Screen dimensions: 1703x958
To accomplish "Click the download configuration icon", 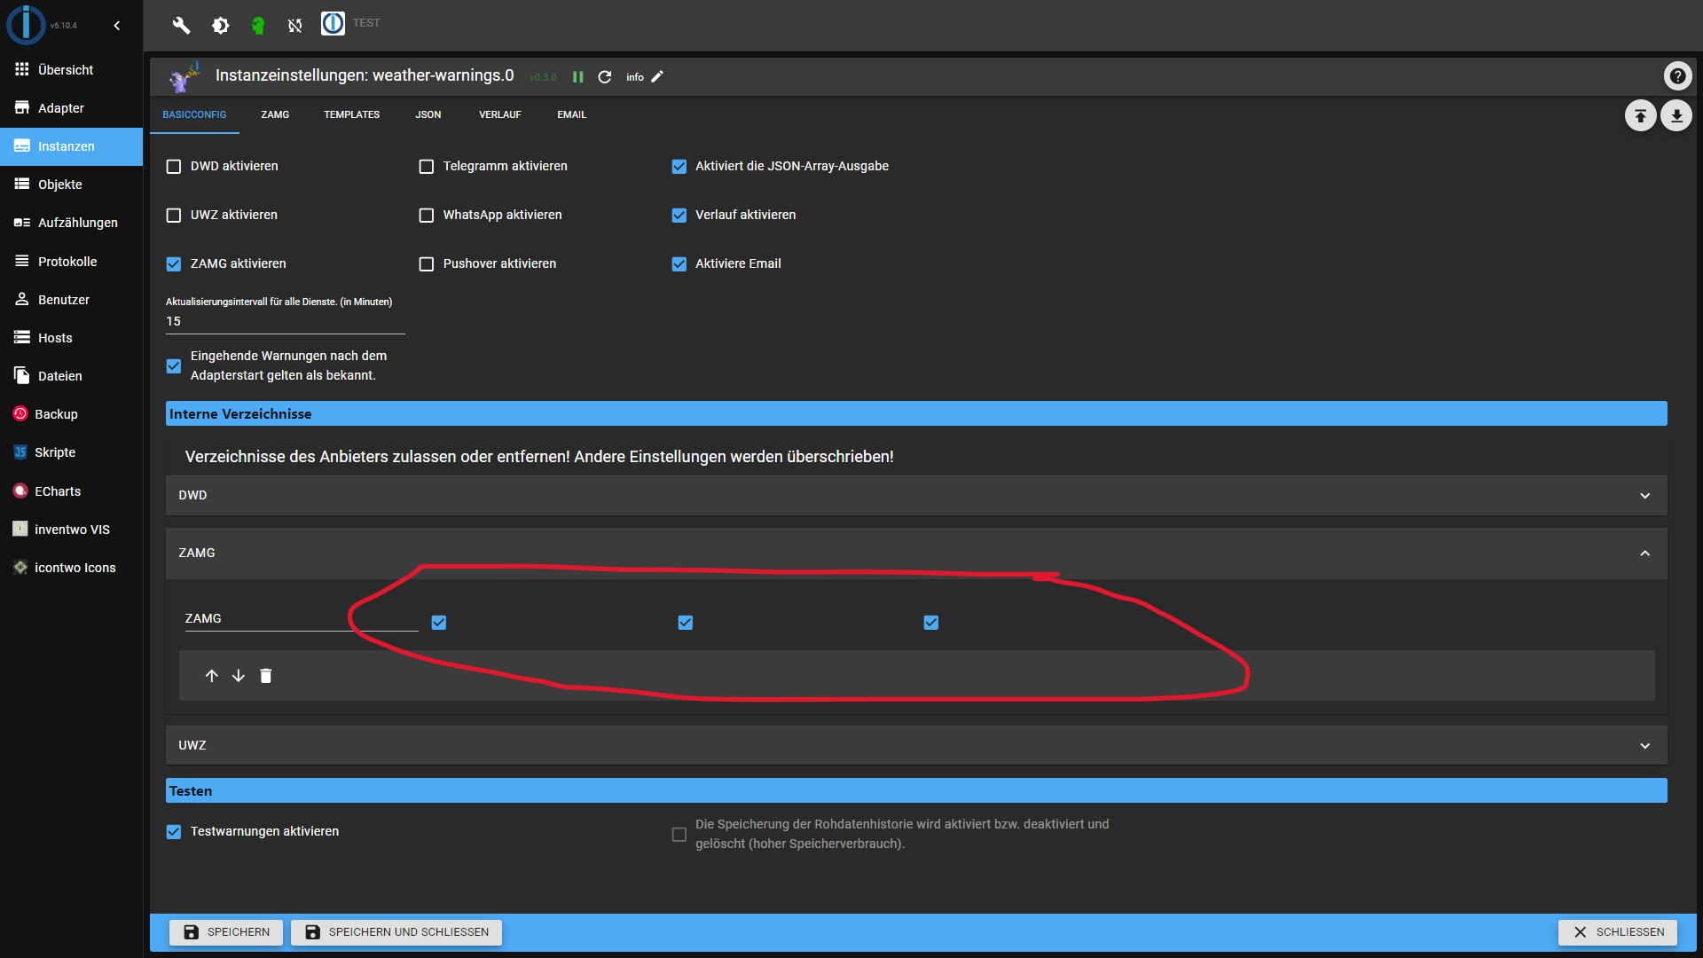I will pyautogui.click(x=1676, y=115).
